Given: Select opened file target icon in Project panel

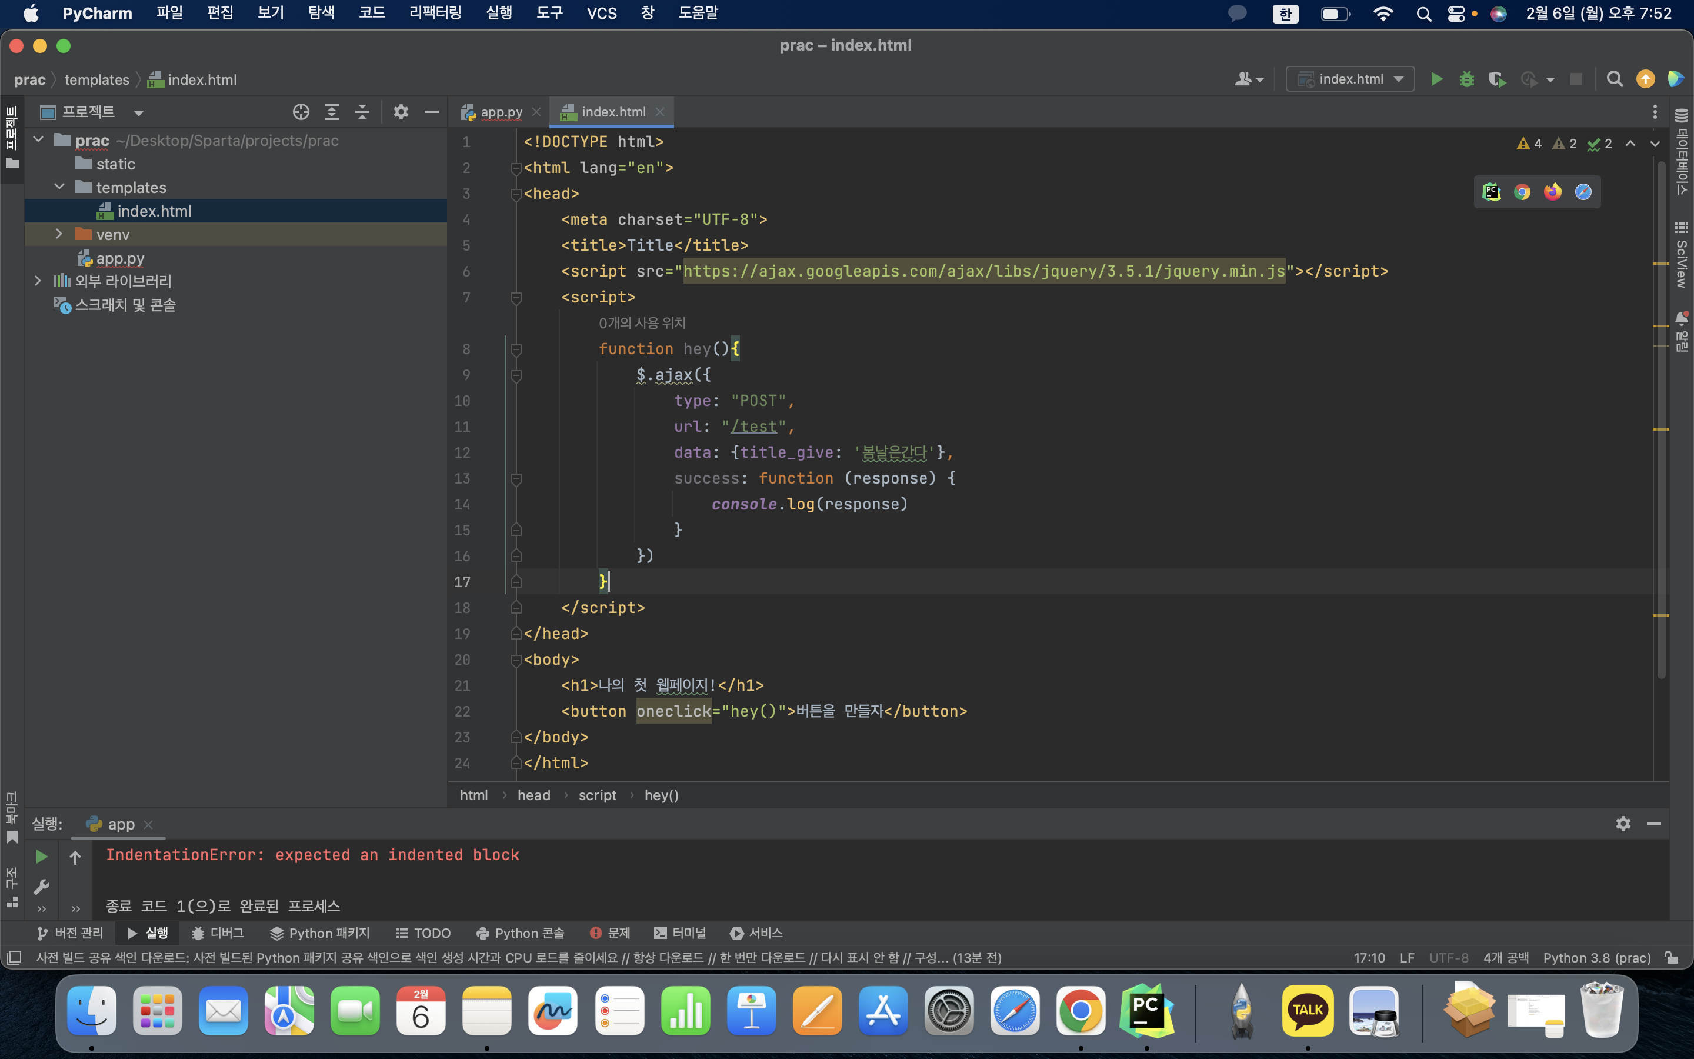Looking at the screenshot, I should click(301, 112).
